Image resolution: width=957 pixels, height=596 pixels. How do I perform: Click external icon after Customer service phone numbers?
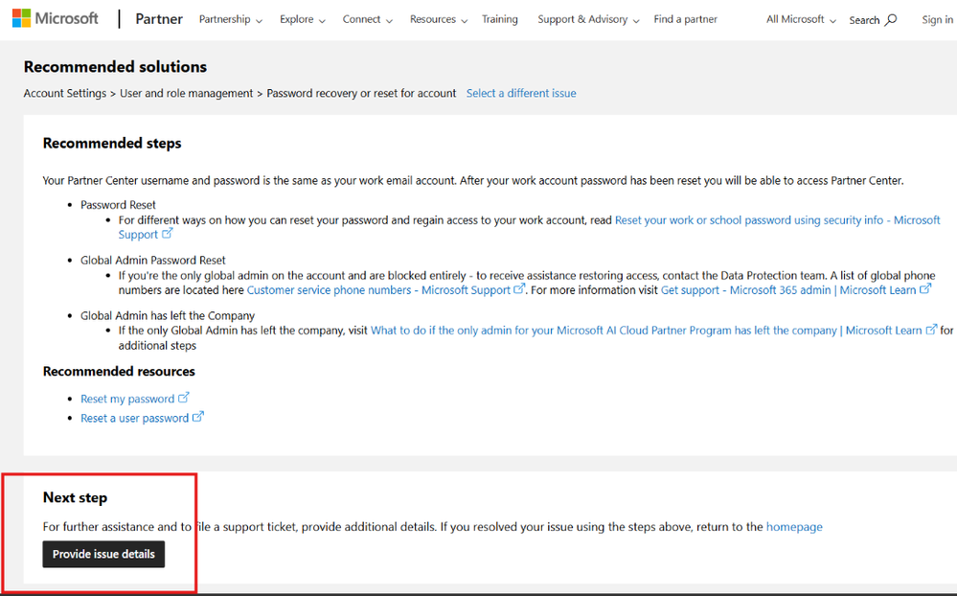click(519, 288)
